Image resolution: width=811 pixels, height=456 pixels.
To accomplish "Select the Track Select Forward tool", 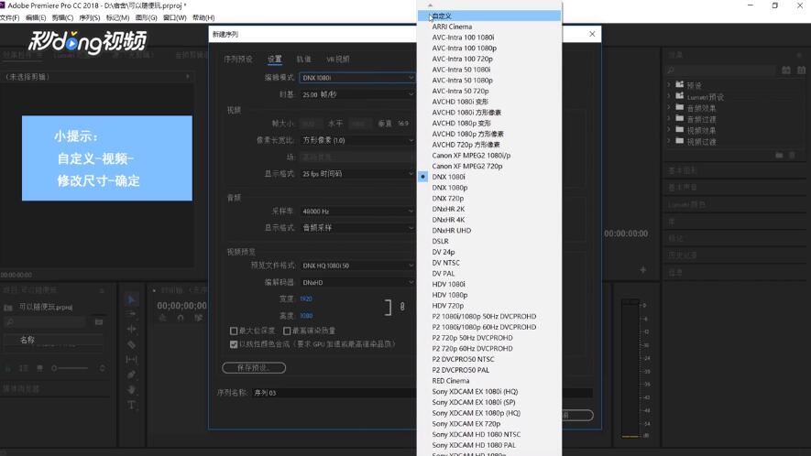I will (x=131, y=314).
